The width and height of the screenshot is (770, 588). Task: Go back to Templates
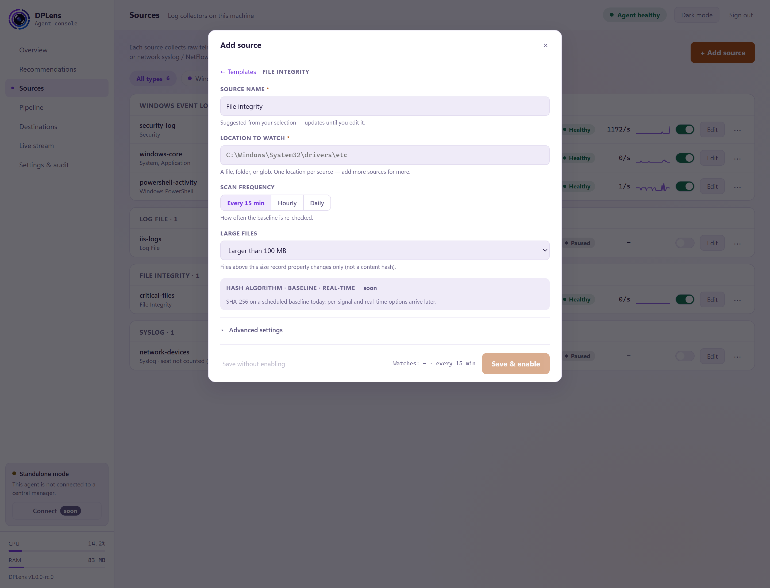[238, 72]
